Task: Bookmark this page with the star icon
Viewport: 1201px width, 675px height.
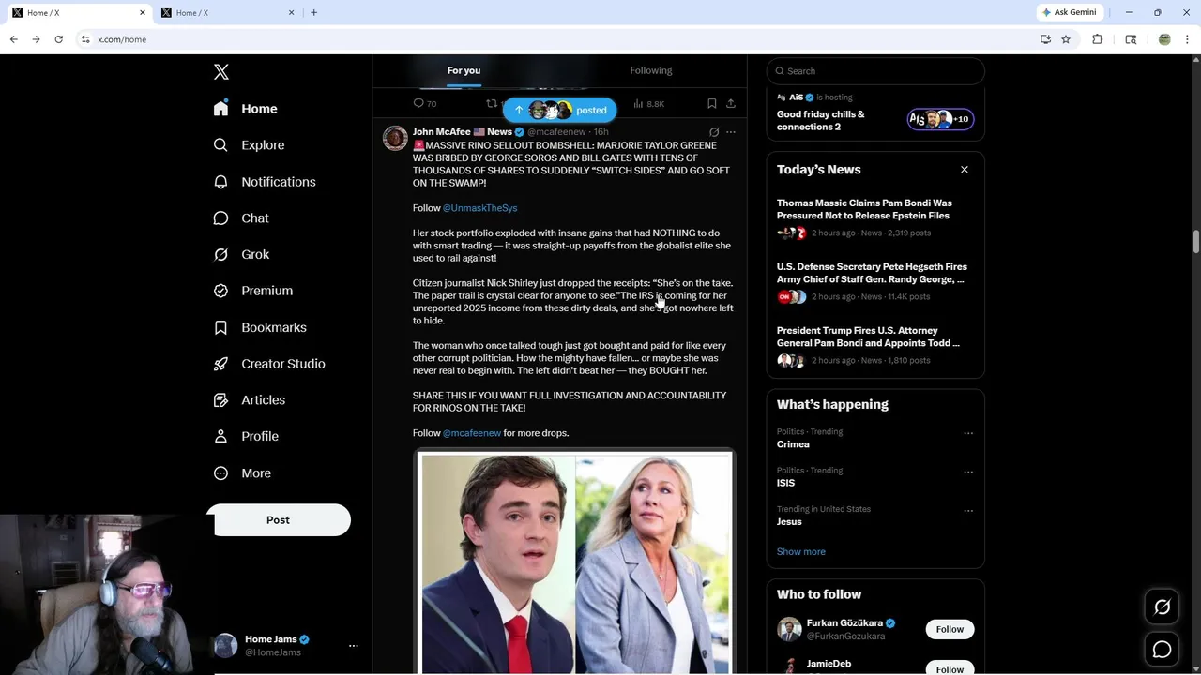Action: 1066,39
